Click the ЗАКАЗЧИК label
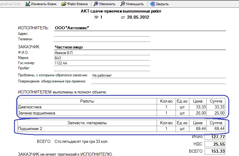This screenshot has width=239, height=156. point(29,47)
